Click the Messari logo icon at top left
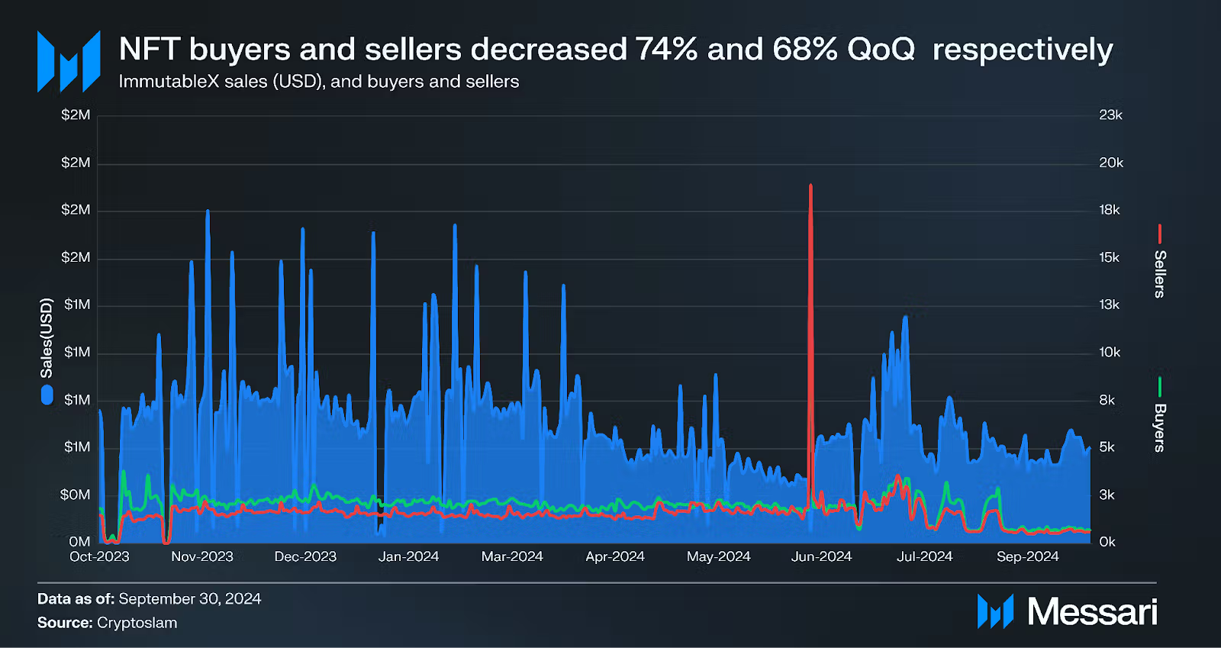Viewport: 1221px width, 648px height. tap(69, 62)
